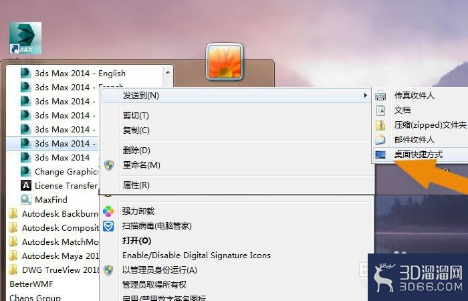
Task: Select 桌面快捷方式 desktop shortcut
Action: [418, 155]
